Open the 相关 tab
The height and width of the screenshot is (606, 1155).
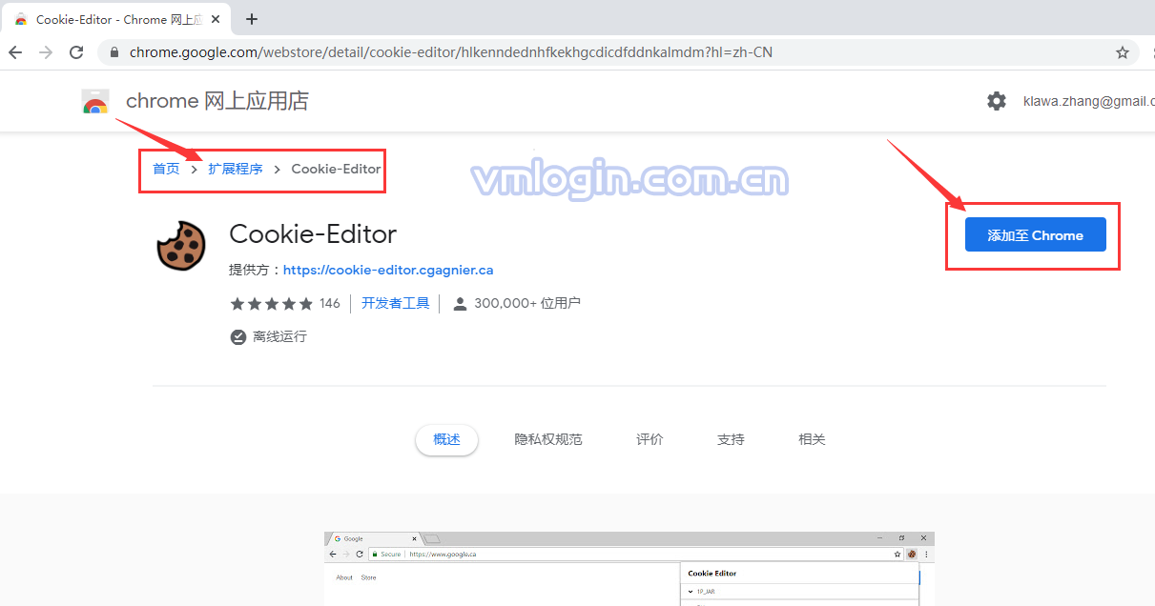812,439
